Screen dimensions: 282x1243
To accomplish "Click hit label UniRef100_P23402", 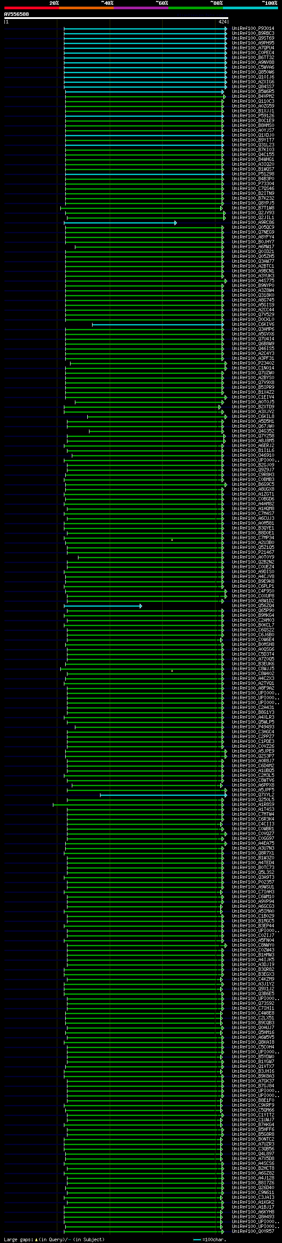I will point(253,363).
